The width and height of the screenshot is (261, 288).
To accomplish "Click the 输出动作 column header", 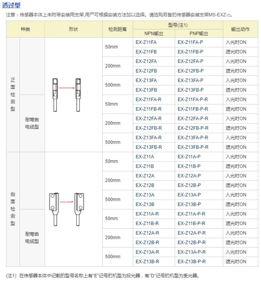I will click(240, 29).
